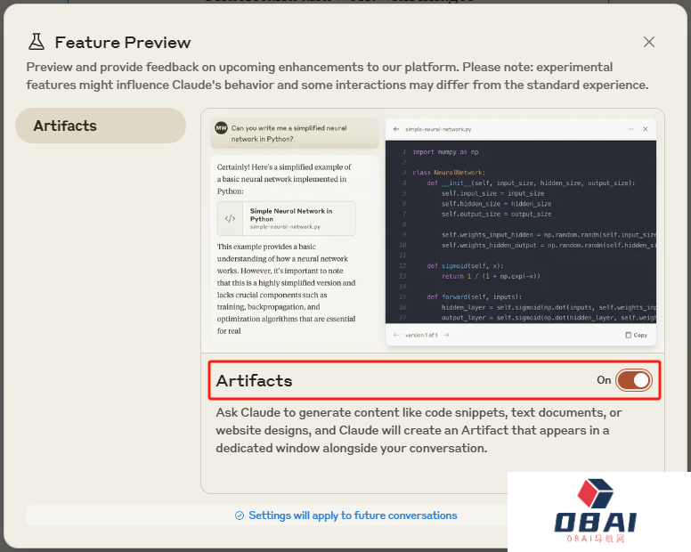Click the 'def sigmoid(self, x):' line
691x552 pixels.
(465, 265)
